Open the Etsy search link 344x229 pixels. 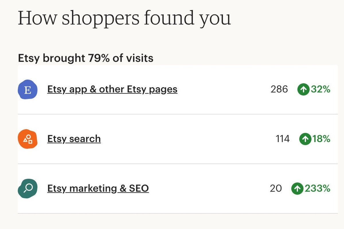click(74, 139)
